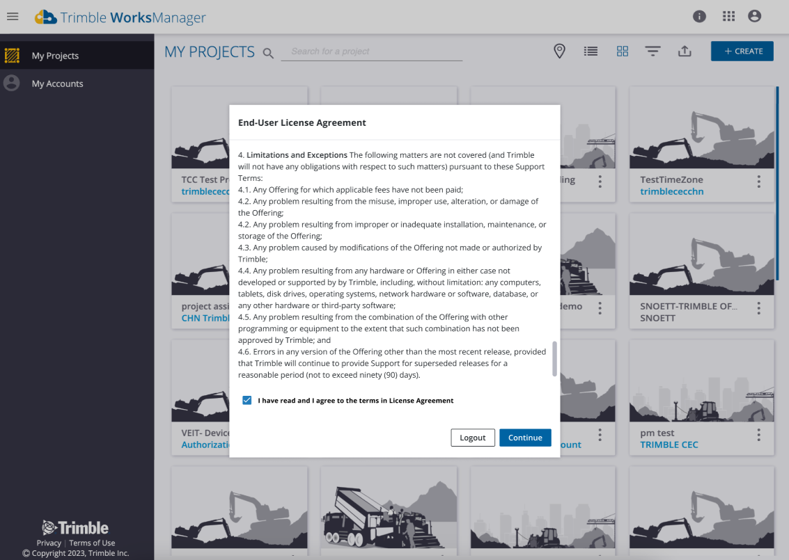Screen dimensions: 789x560
Task: Click the license agreement scrollbar thumb
Action: pyautogui.click(x=555, y=358)
